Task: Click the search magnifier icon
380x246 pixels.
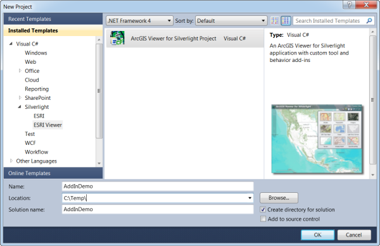Action: click(x=369, y=21)
